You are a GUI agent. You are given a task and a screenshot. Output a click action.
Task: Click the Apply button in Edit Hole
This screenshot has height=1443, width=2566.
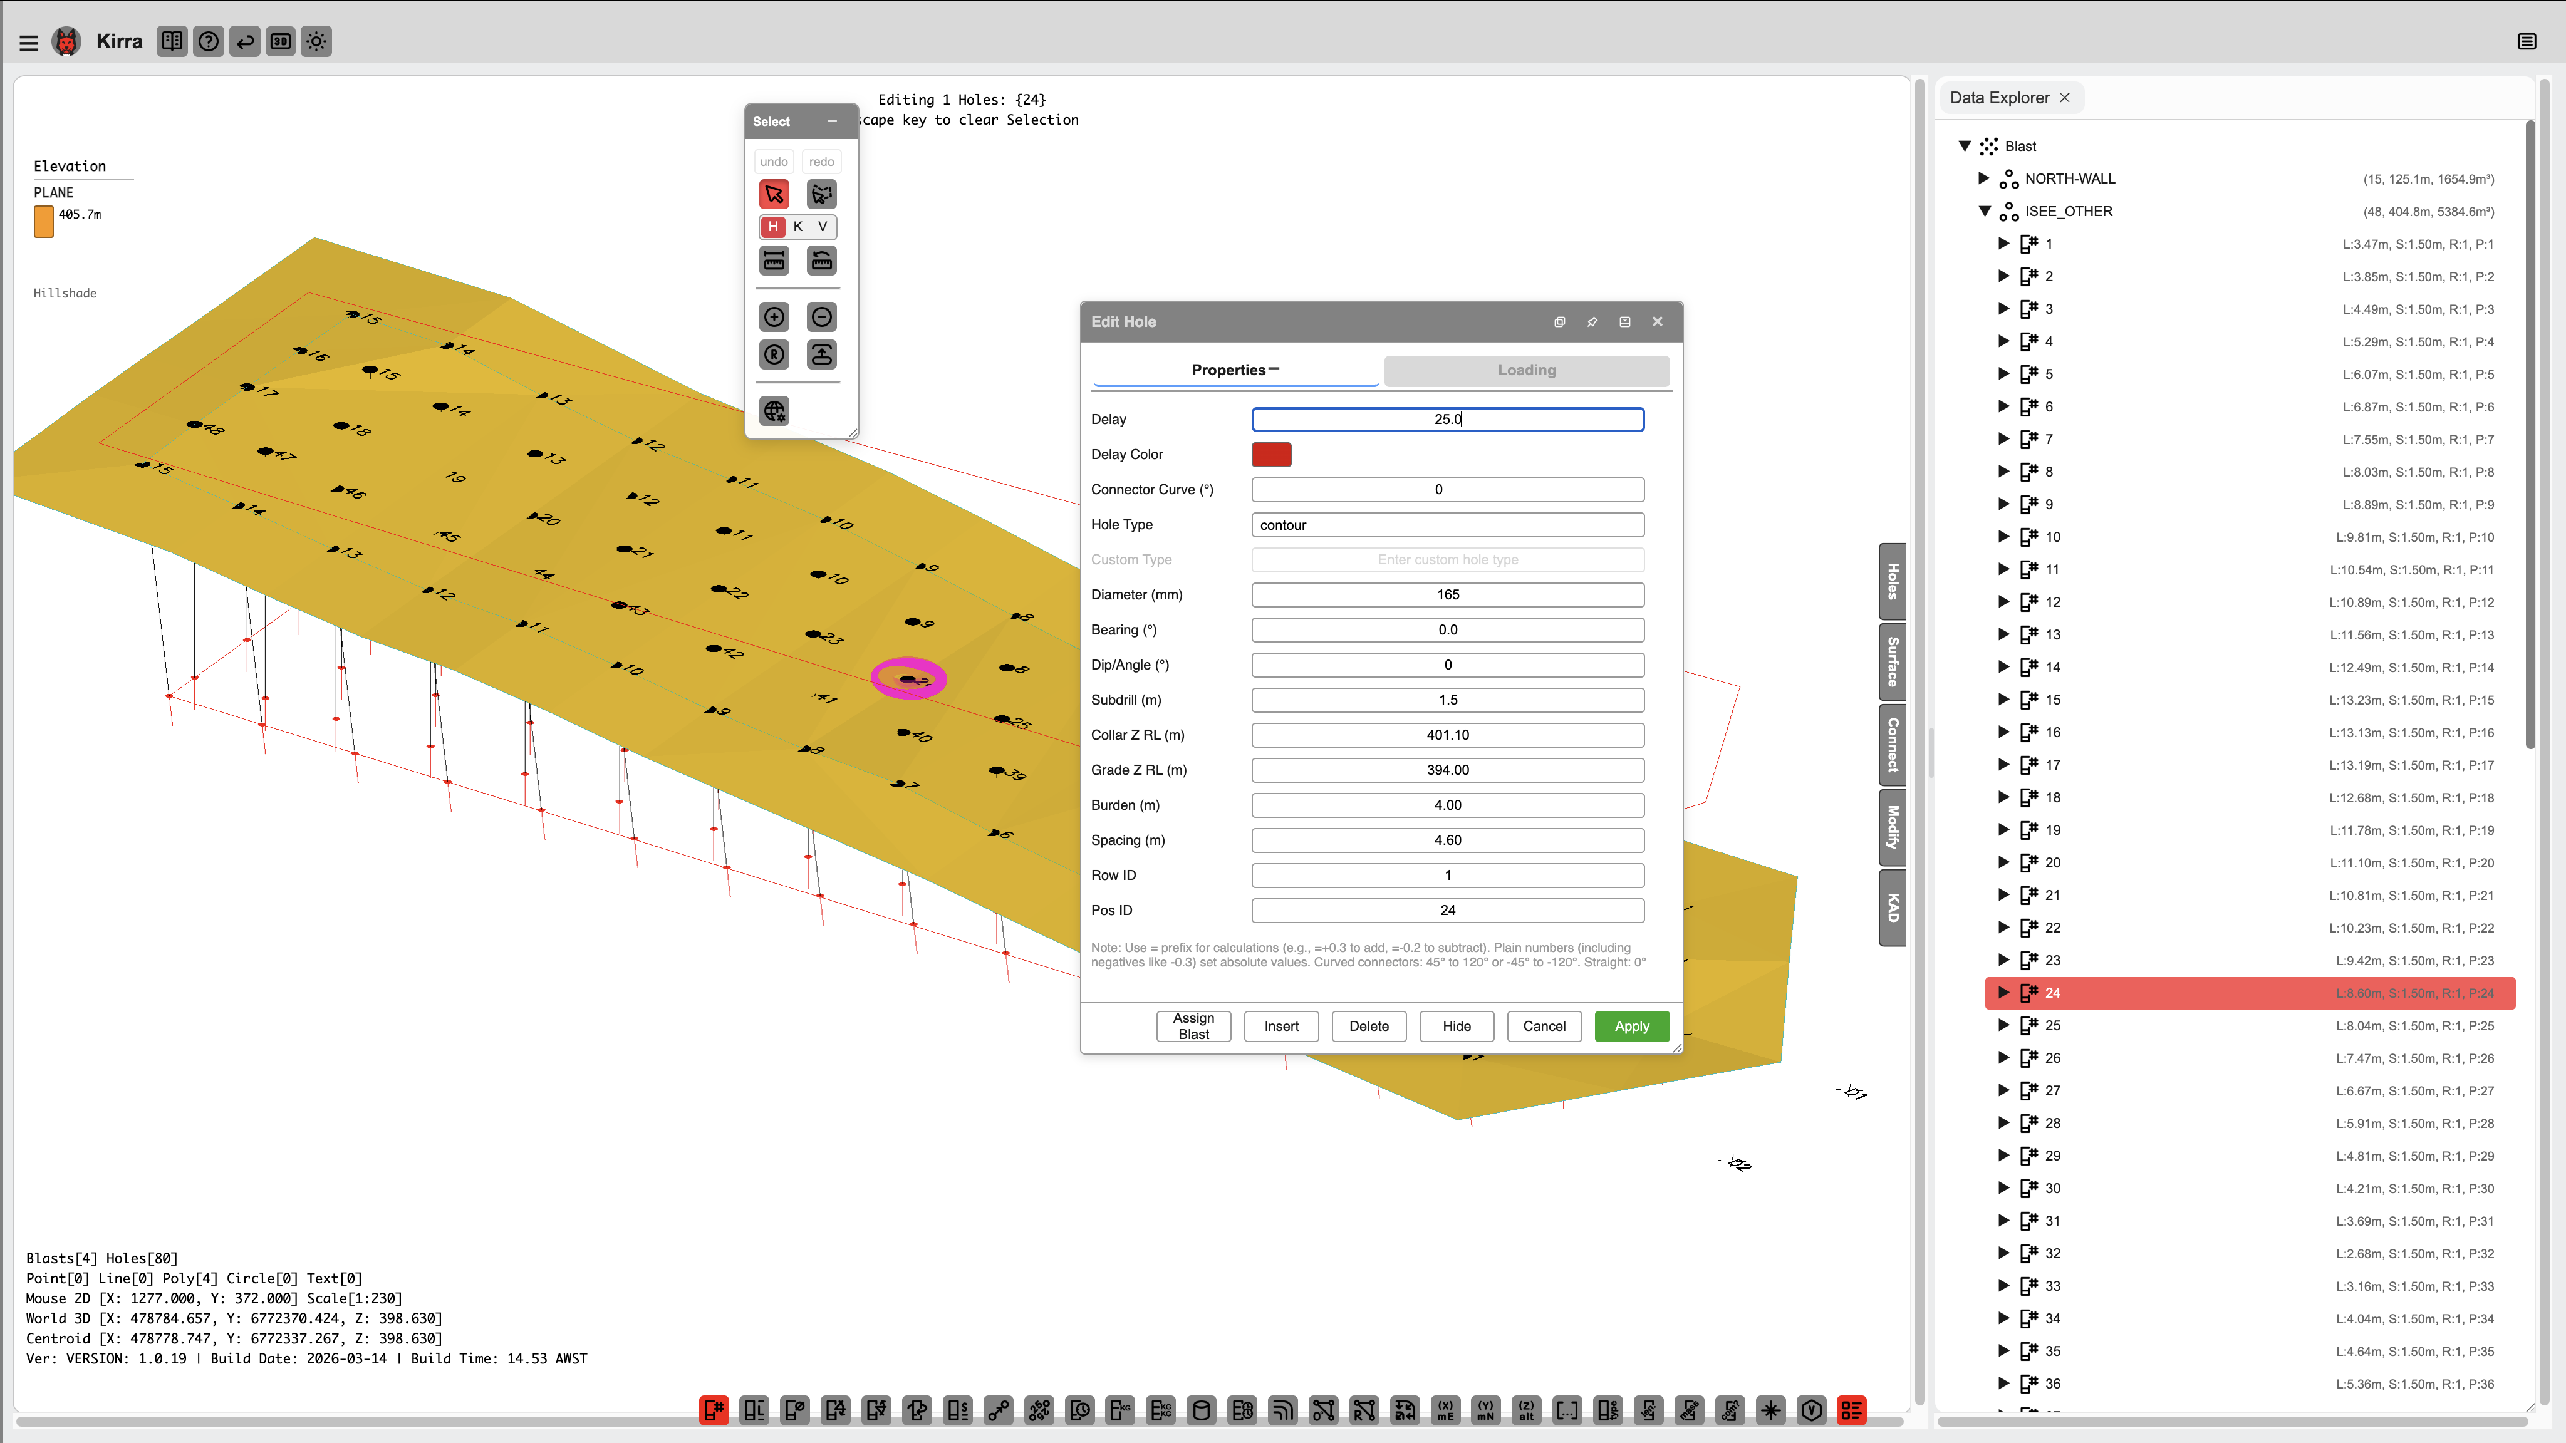click(x=1632, y=1026)
